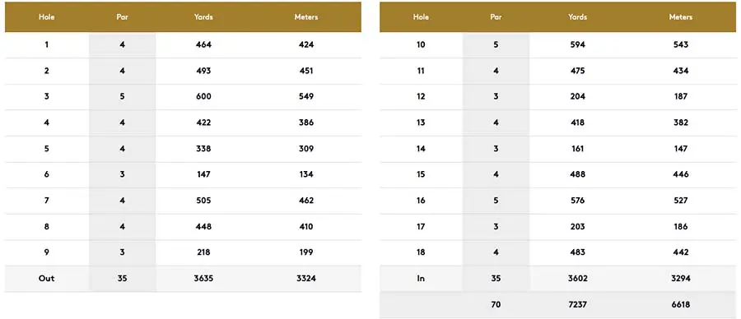The height and width of the screenshot is (319, 741).
Task: Select the 600 yards cell for hole 3
Action: tap(203, 97)
